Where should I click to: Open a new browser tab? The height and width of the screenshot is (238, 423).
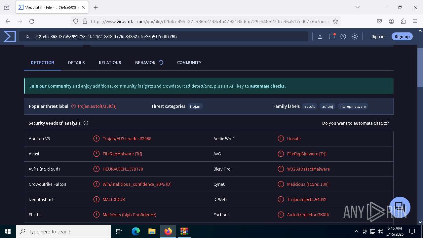tap(96, 7)
